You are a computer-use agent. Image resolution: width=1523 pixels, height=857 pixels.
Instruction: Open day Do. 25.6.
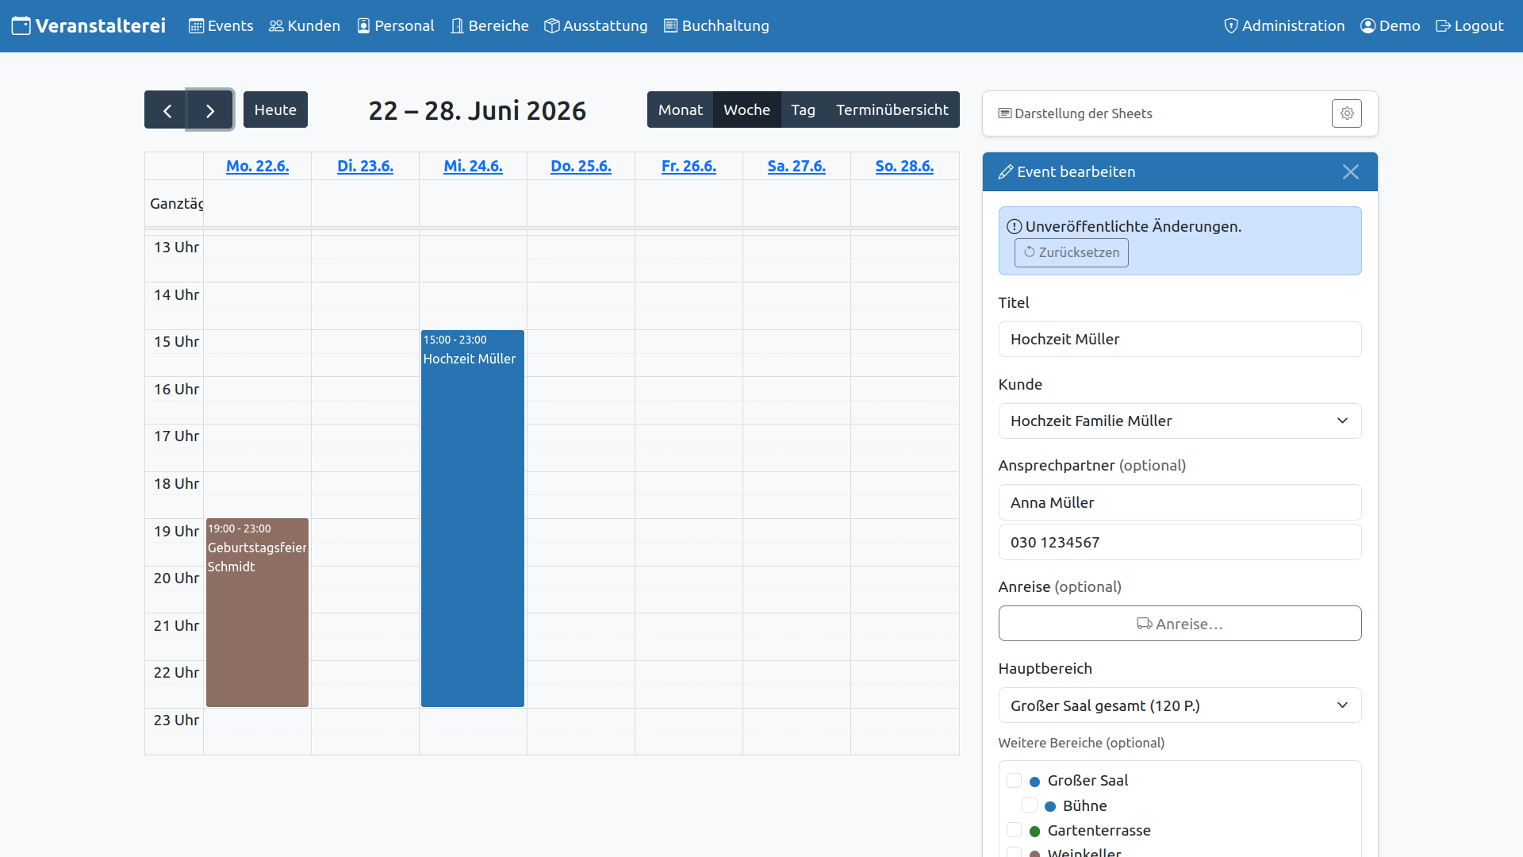pyautogui.click(x=581, y=167)
